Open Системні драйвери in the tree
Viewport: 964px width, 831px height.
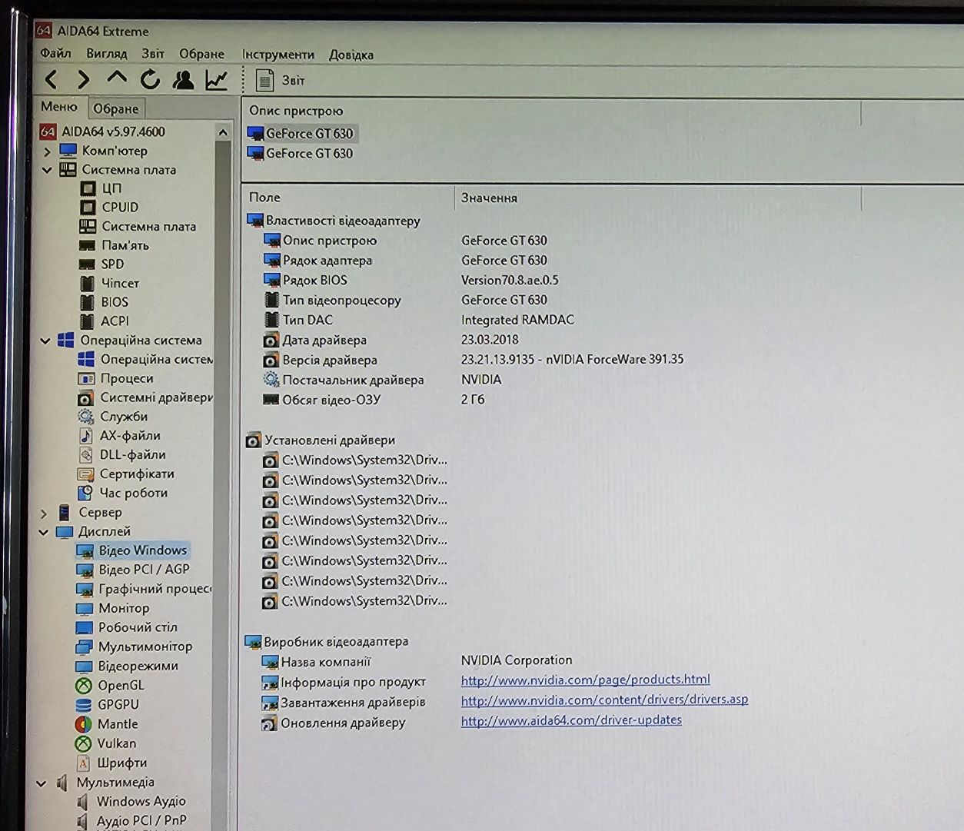(156, 397)
